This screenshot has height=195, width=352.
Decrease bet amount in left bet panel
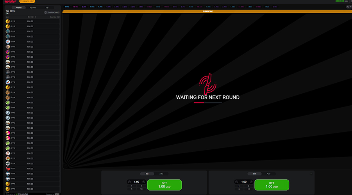[x=130, y=182]
